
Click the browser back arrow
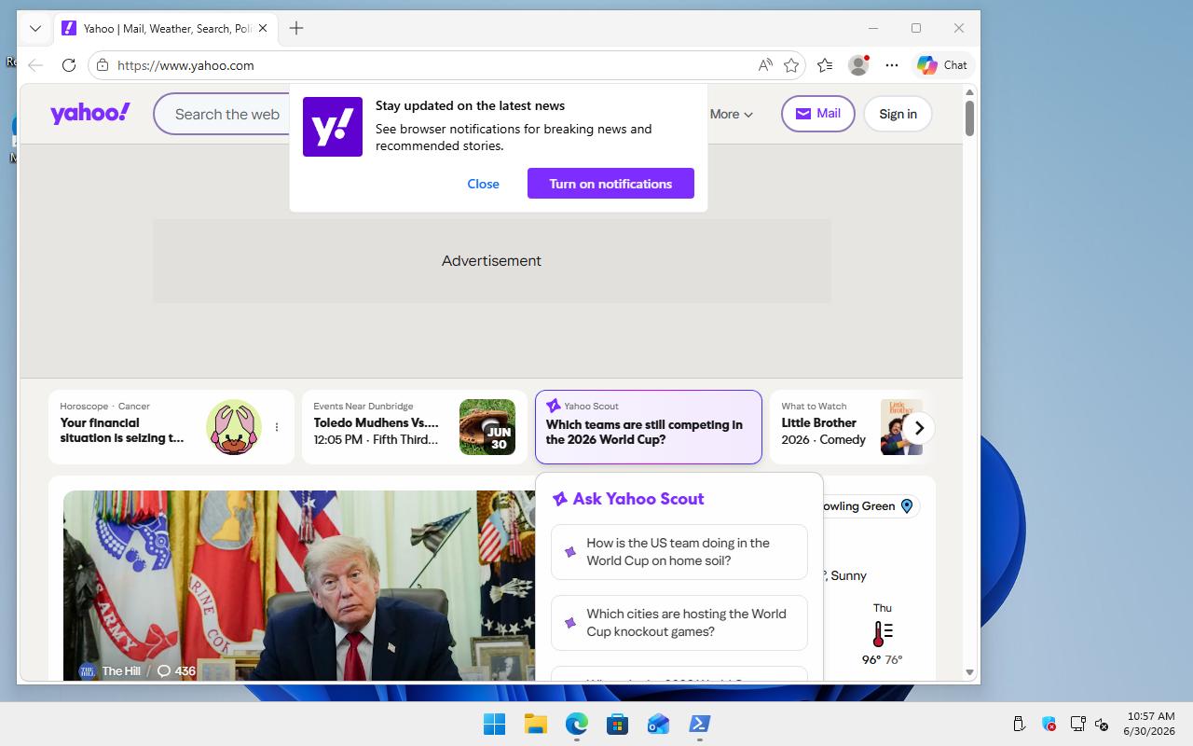point(35,65)
